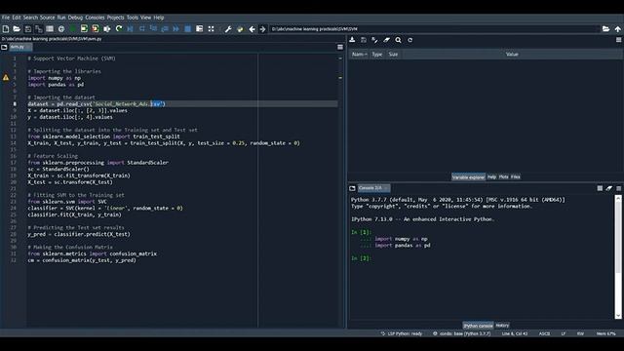
Task: Maximize the current pane
Action: (199, 28)
